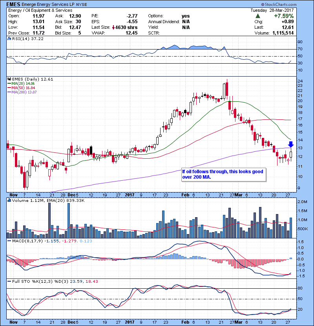Click the Prev Close value 11.72
Viewport: 314px width, 326px height.
pos(38,33)
